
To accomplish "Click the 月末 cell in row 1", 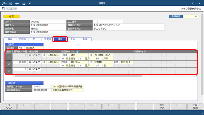I will (x=107, y=58).
